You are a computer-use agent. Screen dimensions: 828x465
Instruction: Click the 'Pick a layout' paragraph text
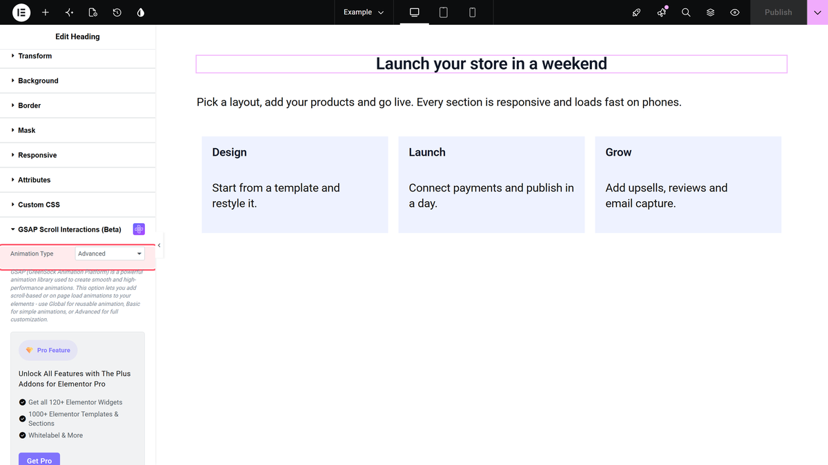(439, 102)
